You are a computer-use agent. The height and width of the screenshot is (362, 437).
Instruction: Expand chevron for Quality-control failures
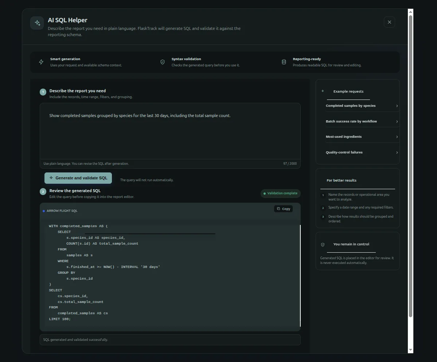tap(397, 152)
